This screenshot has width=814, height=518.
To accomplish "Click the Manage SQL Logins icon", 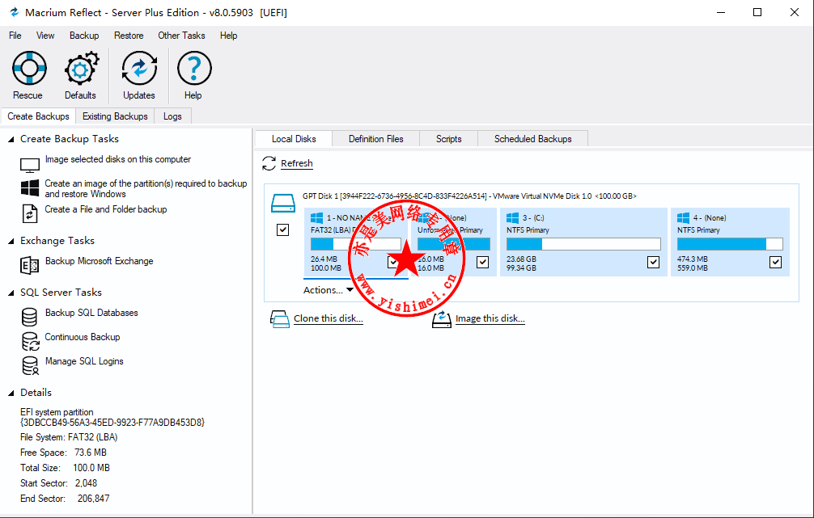I will point(30,365).
